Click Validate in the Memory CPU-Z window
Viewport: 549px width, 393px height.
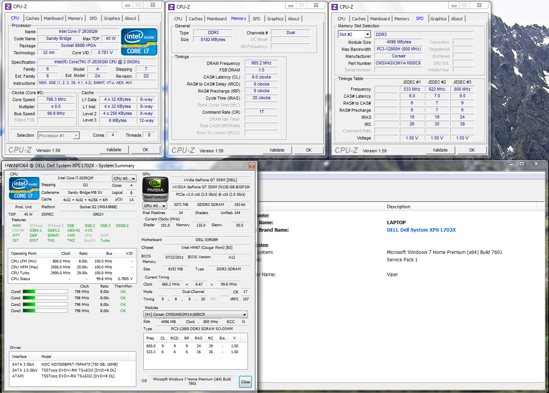point(277,150)
